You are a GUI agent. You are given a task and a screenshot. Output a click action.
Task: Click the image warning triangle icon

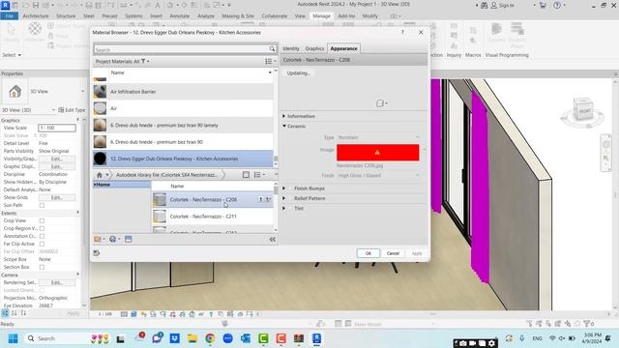tap(377, 152)
